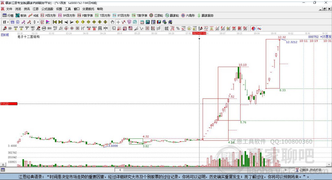Select the percent (%) drawing tool
The height and width of the screenshot is (180, 332).
tap(178, 29)
